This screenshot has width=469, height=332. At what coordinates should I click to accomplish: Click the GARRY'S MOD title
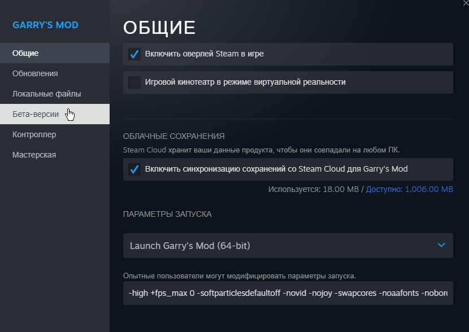(45, 25)
